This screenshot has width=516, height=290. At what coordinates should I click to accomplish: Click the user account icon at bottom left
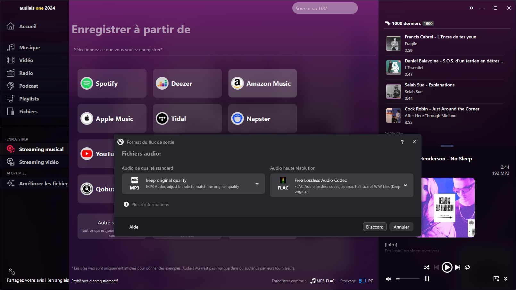[x=12, y=272]
